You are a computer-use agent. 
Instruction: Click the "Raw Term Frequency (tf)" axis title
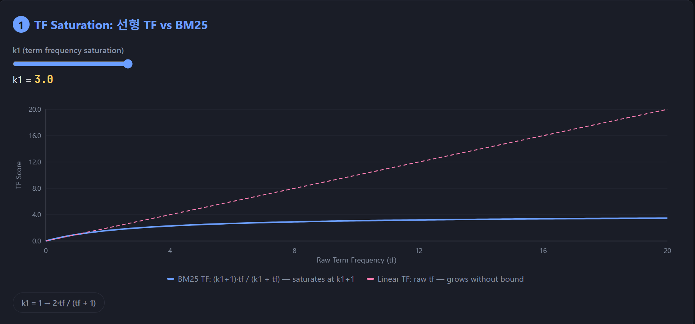(356, 260)
